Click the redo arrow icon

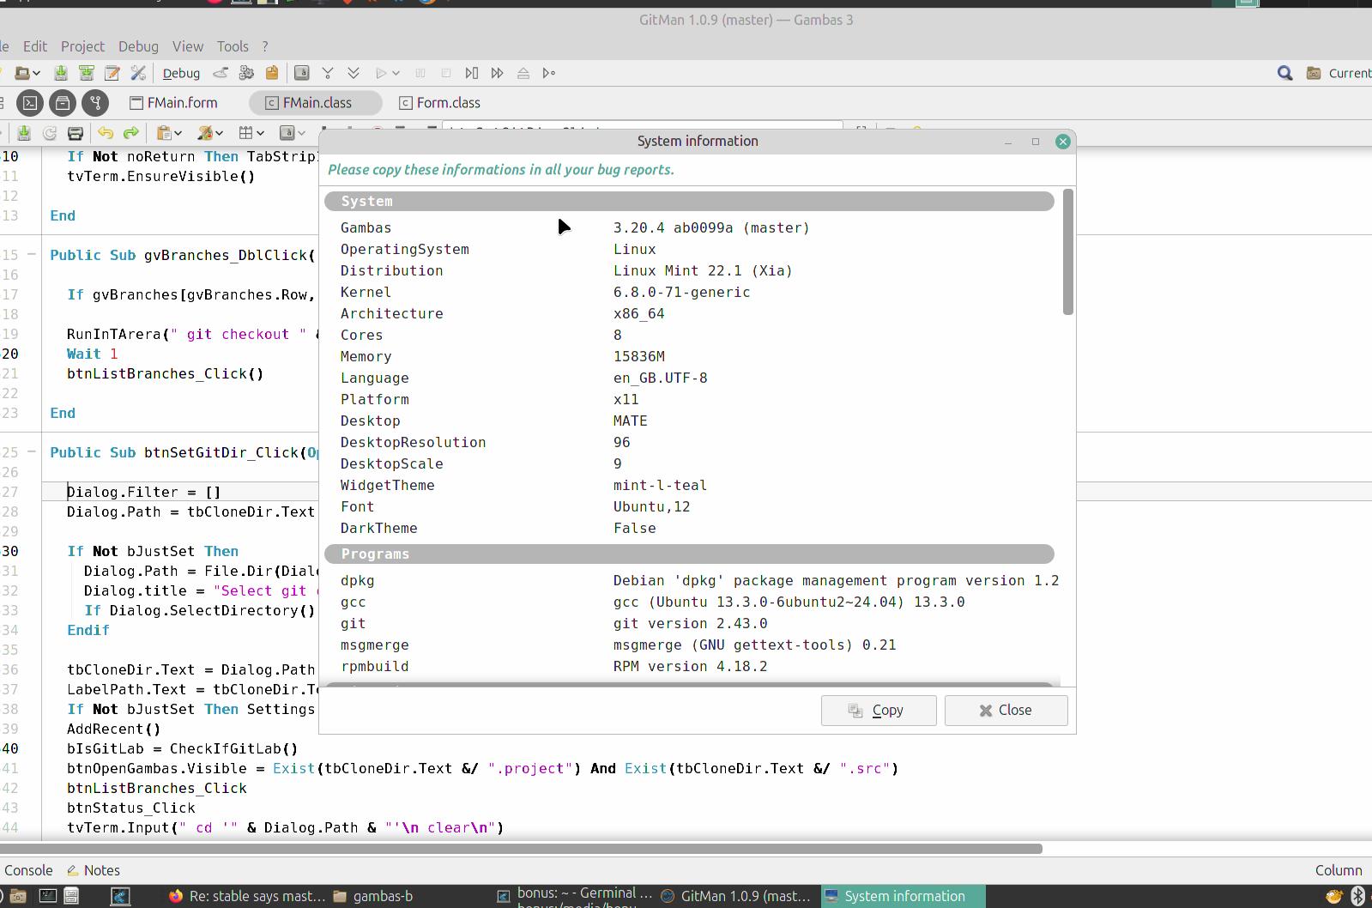pyautogui.click(x=131, y=133)
